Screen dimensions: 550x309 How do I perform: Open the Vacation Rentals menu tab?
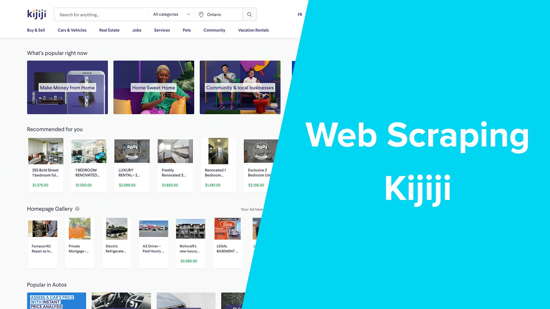coord(253,30)
